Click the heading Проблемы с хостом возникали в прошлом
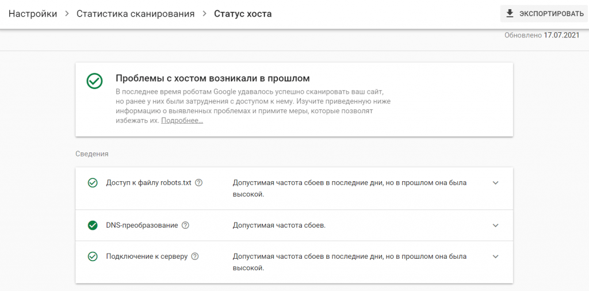Viewport: 589px width, 291px height. 213,78
